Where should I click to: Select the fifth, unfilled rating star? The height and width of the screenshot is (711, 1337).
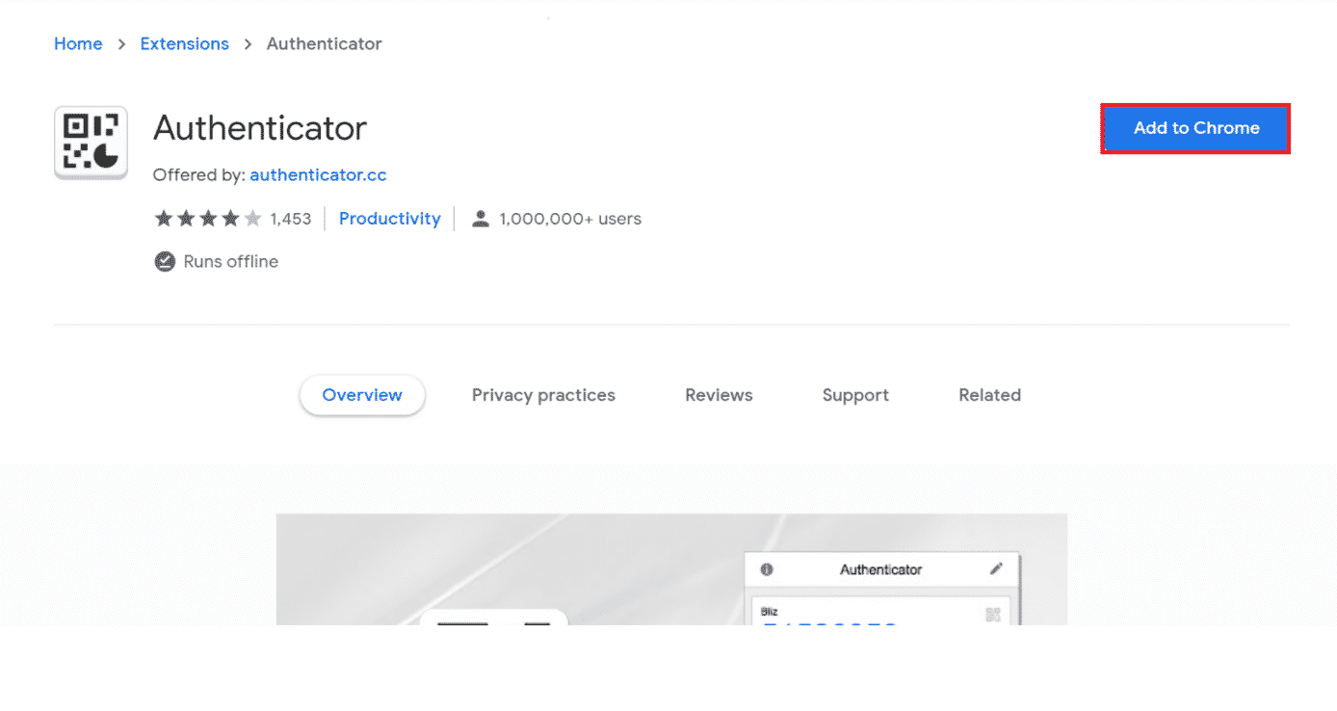click(x=253, y=218)
